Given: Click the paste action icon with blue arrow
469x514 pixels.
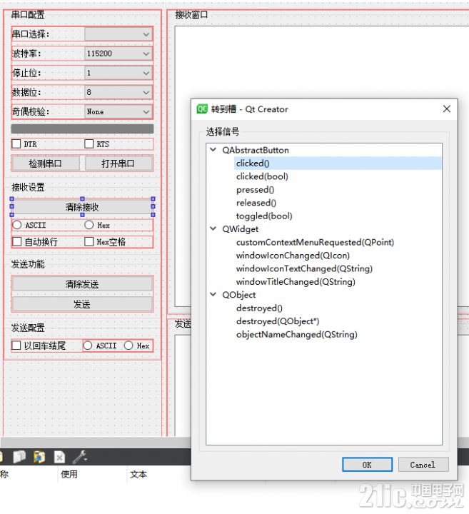Looking at the screenshot, I should (x=39, y=457).
